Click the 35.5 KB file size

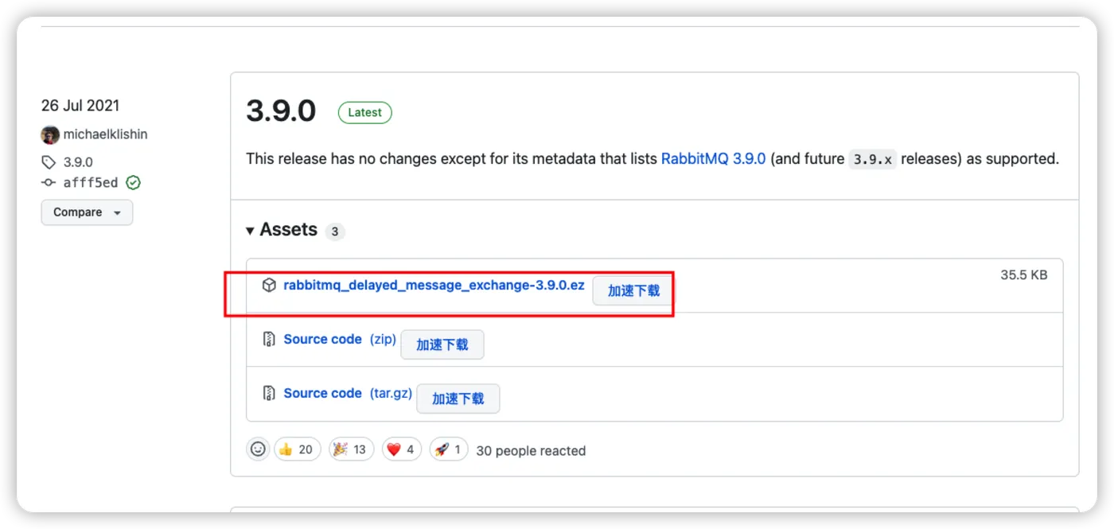point(1024,275)
